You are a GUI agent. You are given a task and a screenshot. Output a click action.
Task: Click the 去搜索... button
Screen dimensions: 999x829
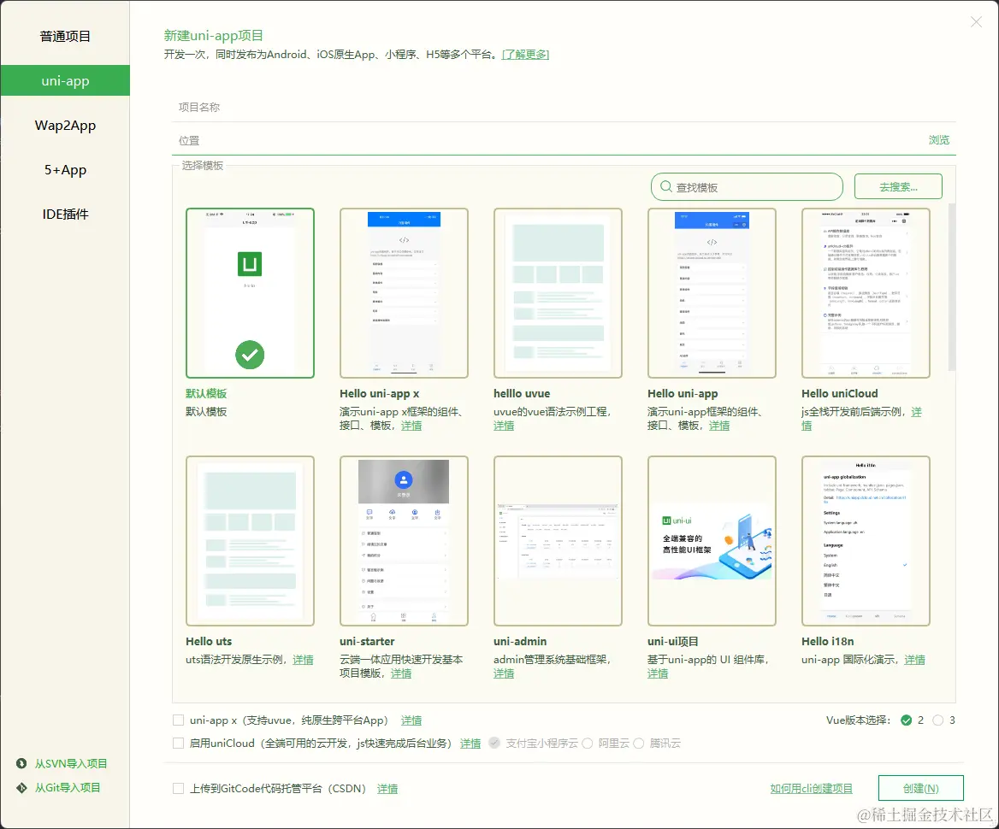tap(898, 186)
